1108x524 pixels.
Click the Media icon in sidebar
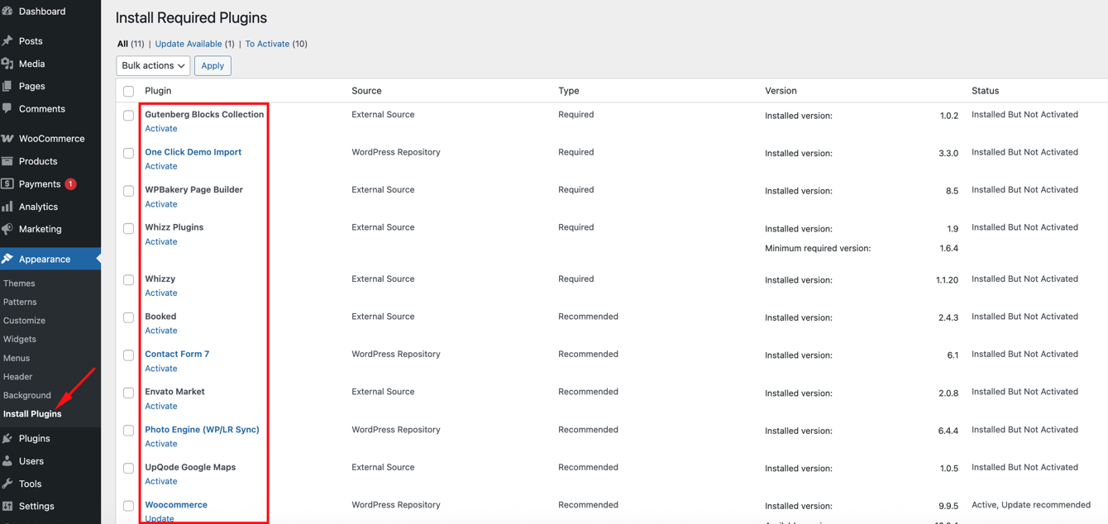click(7, 64)
